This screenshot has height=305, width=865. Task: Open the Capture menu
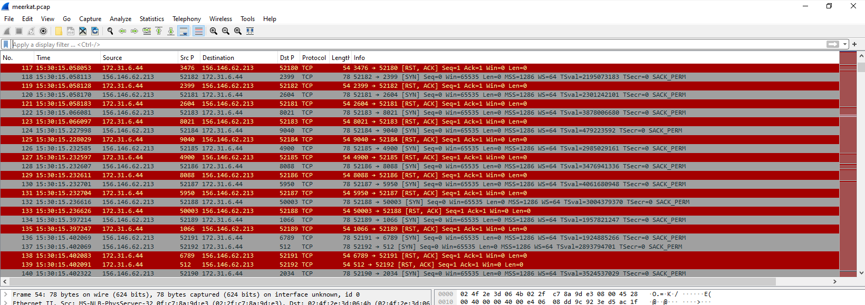90,18
